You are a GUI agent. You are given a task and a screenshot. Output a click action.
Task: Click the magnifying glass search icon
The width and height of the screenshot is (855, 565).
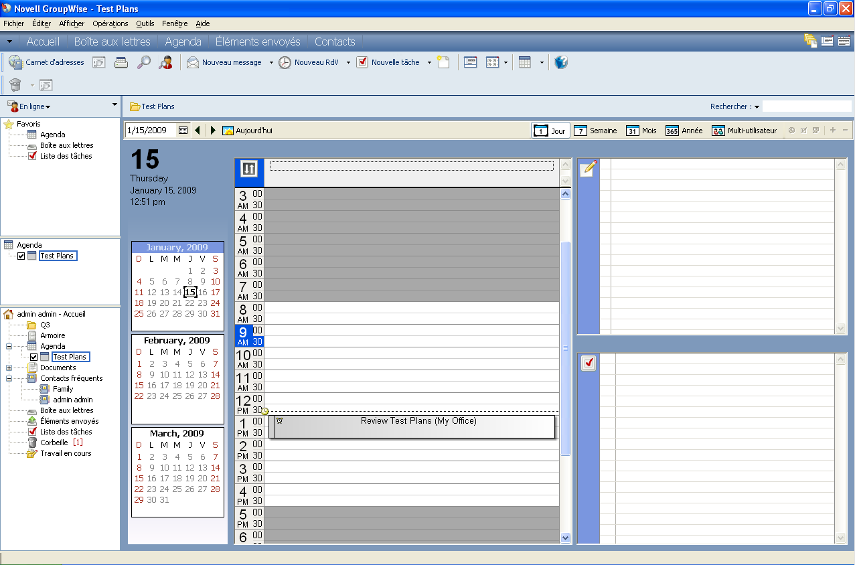coord(143,62)
